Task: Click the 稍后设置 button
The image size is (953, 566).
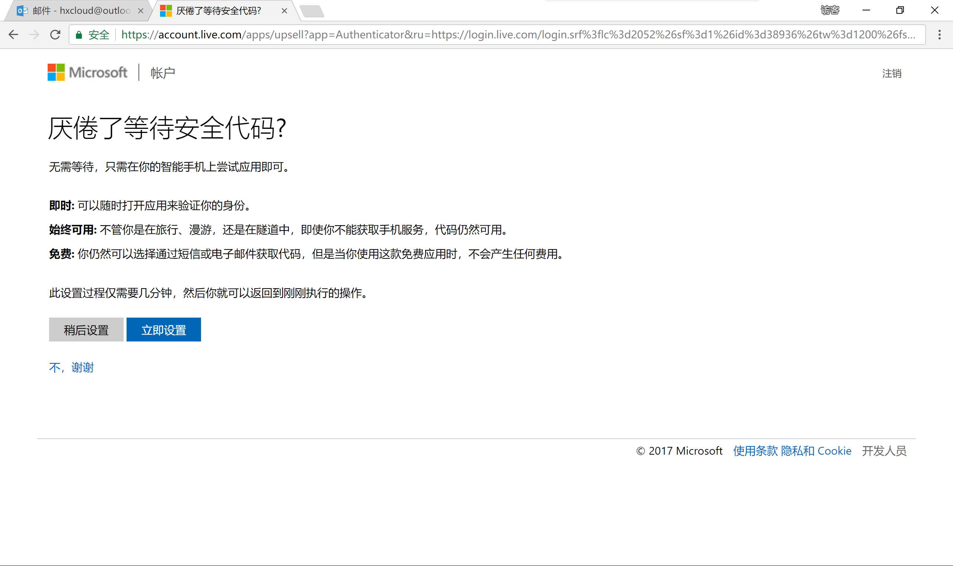Action: click(86, 330)
